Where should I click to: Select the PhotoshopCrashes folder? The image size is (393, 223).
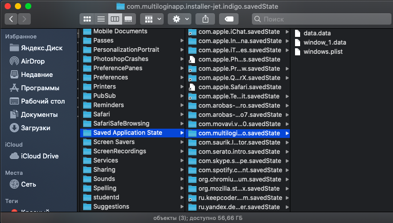132,59
